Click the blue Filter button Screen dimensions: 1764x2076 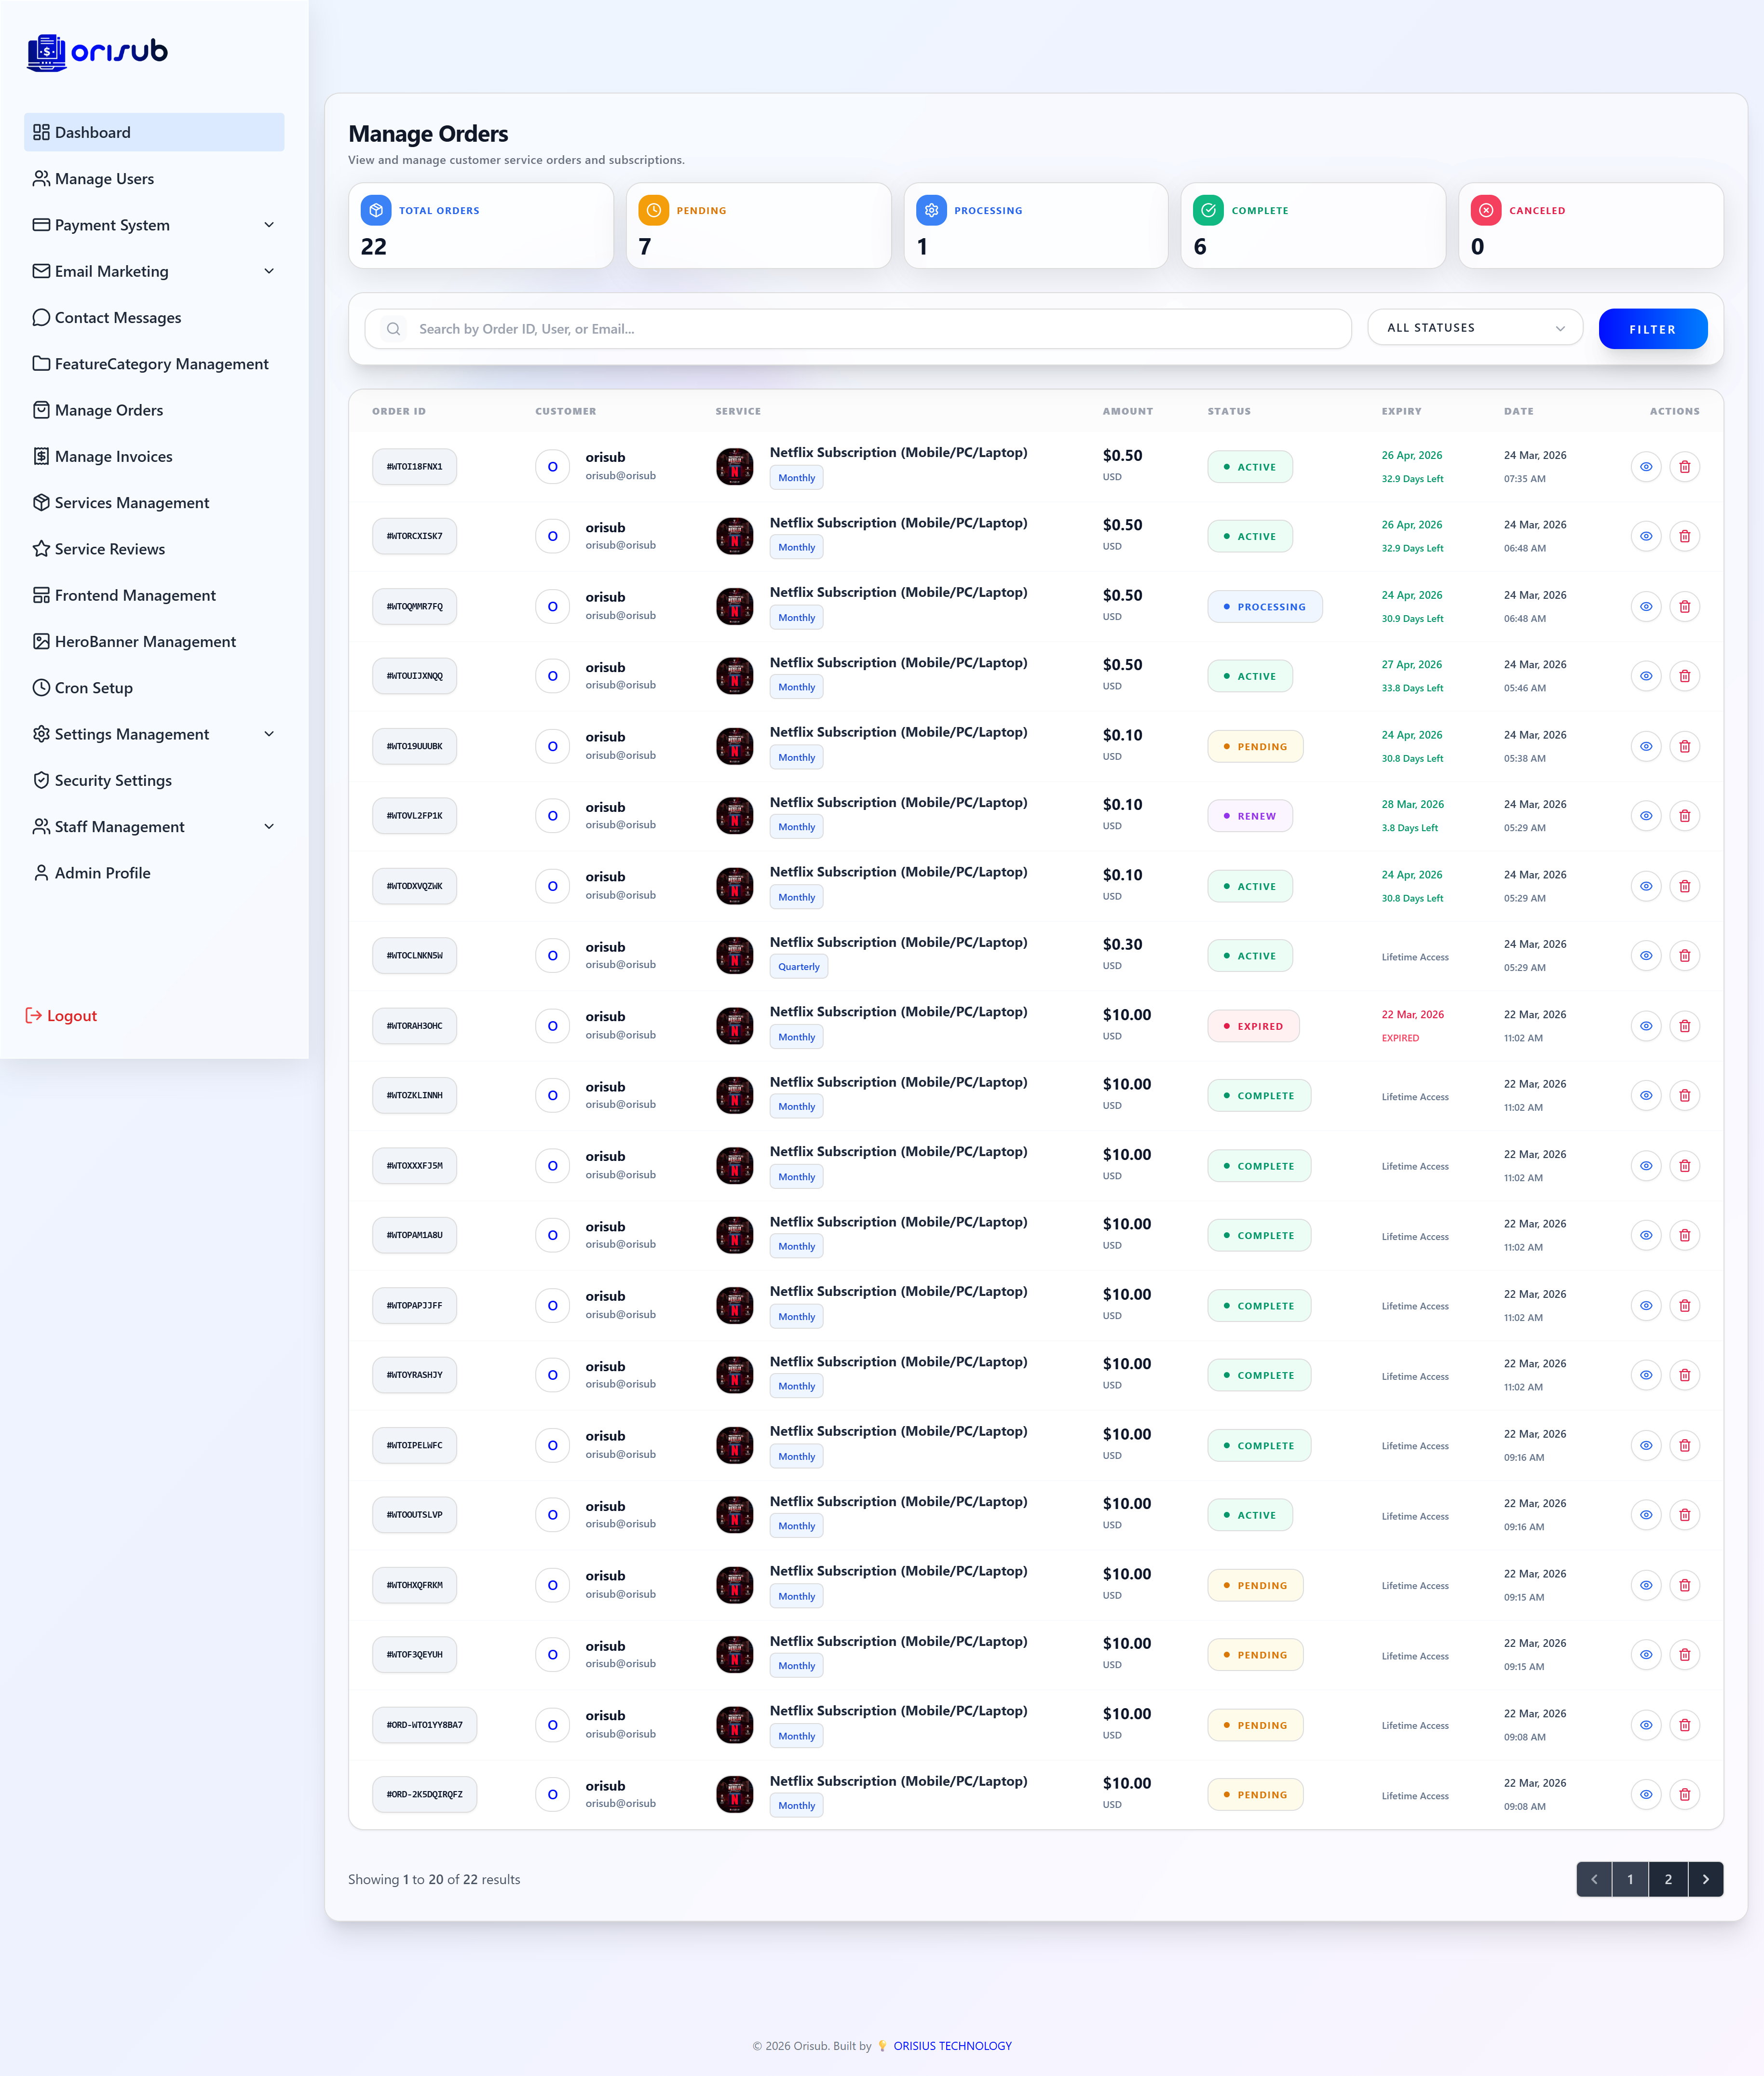point(1652,329)
